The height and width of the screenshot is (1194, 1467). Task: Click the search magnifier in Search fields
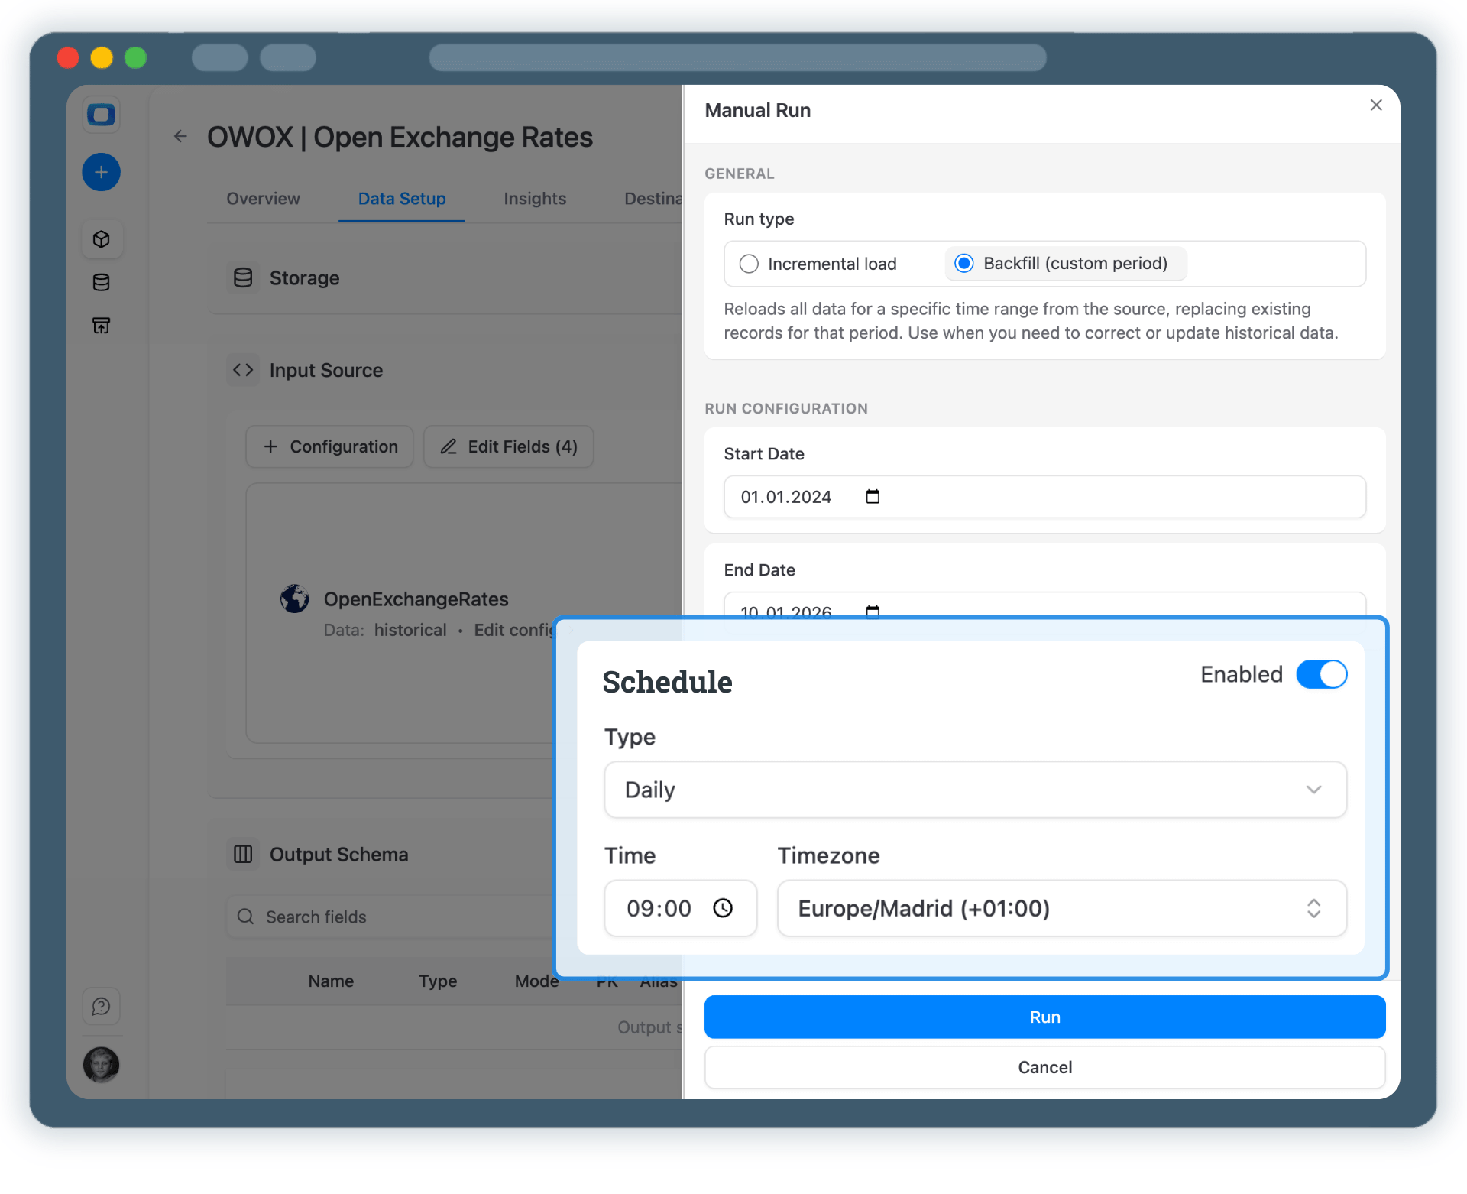click(x=245, y=916)
